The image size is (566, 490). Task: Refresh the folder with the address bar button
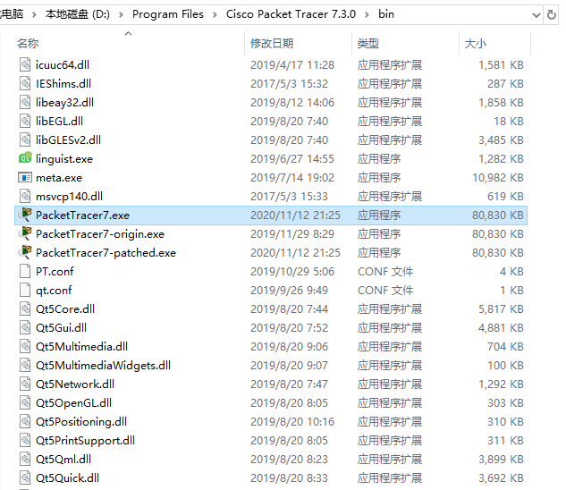(x=551, y=15)
